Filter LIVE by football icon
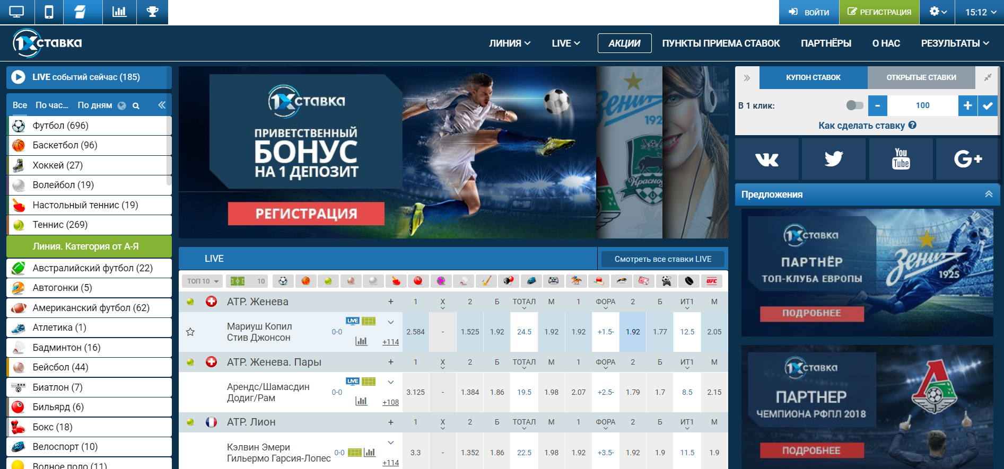1004x469 pixels. click(283, 281)
